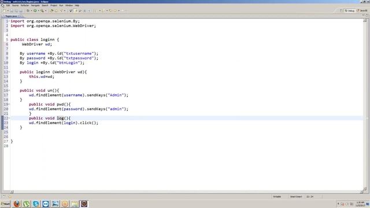Maximize the editor area
This screenshot has width=370, height=208.
click(367, 16)
